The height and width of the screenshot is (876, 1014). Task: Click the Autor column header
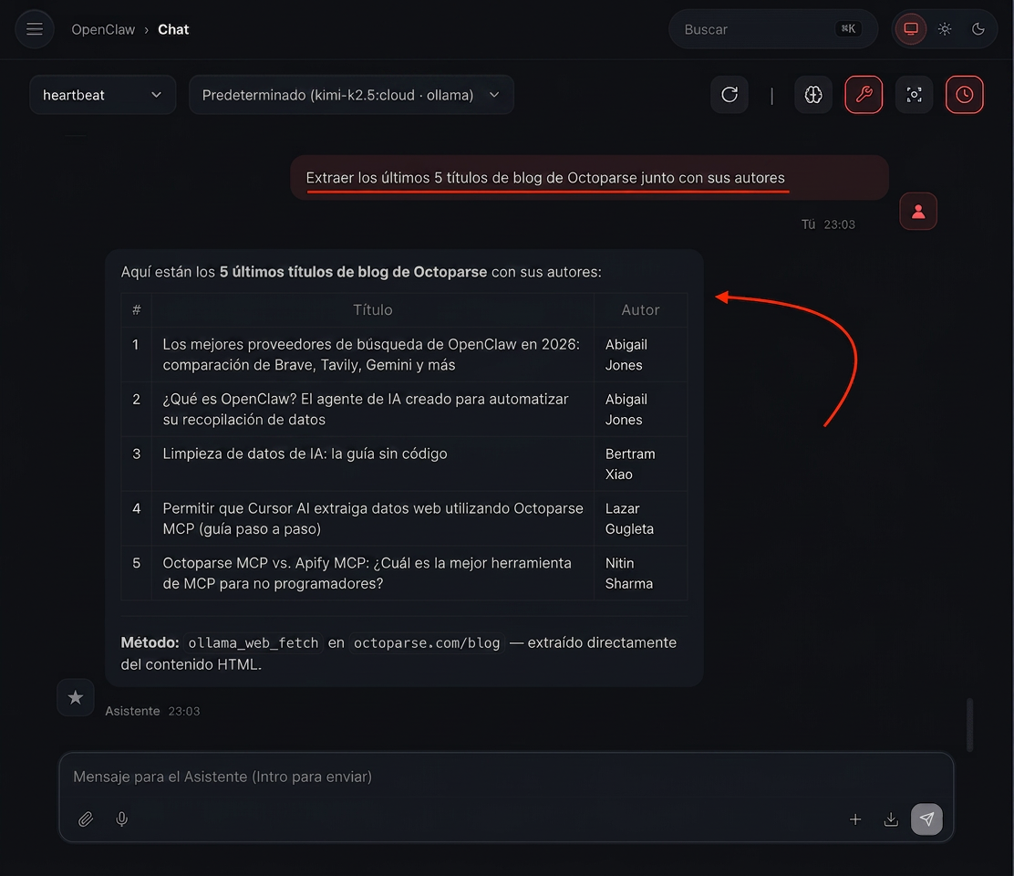coord(640,310)
